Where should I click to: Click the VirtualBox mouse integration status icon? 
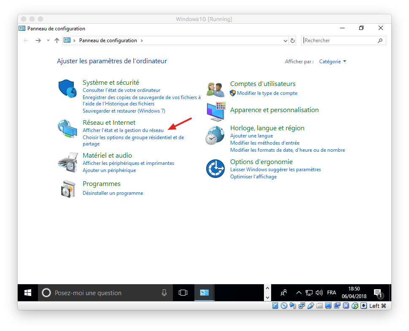[x=355, y=306]
